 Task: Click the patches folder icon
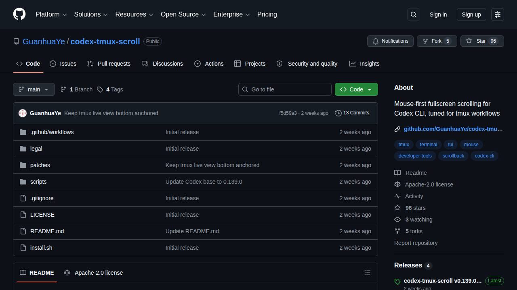(x=23, y=165)
